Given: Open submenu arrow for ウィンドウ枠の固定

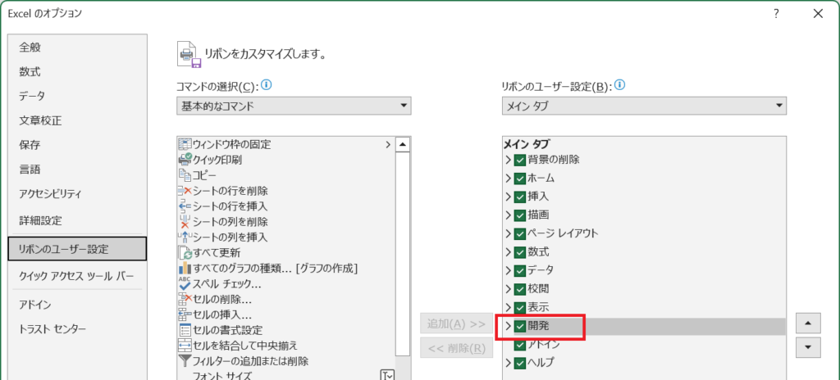Looking at the screenshot, I should click(x=388, y=144).
